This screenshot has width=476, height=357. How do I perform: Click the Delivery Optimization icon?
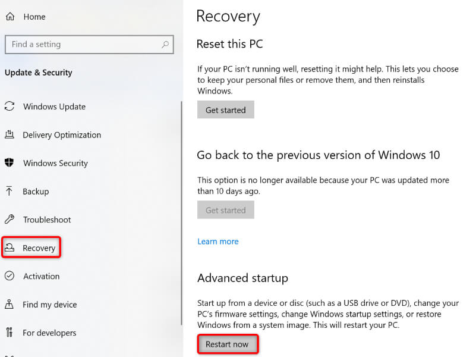10,135
